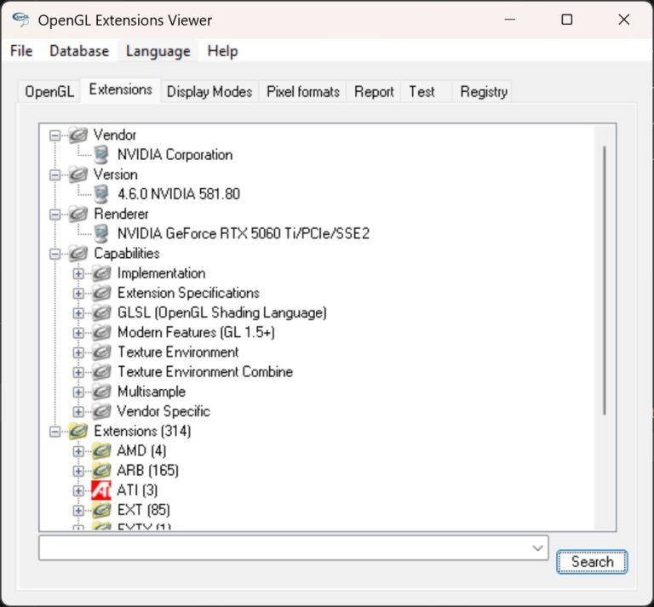Select the Vendor Specific tree item
This screenshot has width=654, height=607.
(163, 411)
